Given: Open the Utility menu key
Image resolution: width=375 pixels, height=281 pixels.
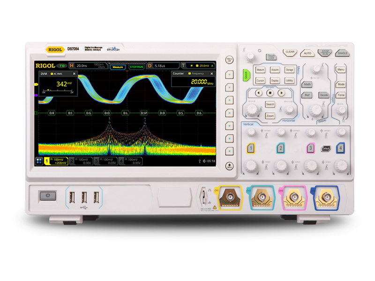Looking at the screenshot, I should [x=289, y=81].
